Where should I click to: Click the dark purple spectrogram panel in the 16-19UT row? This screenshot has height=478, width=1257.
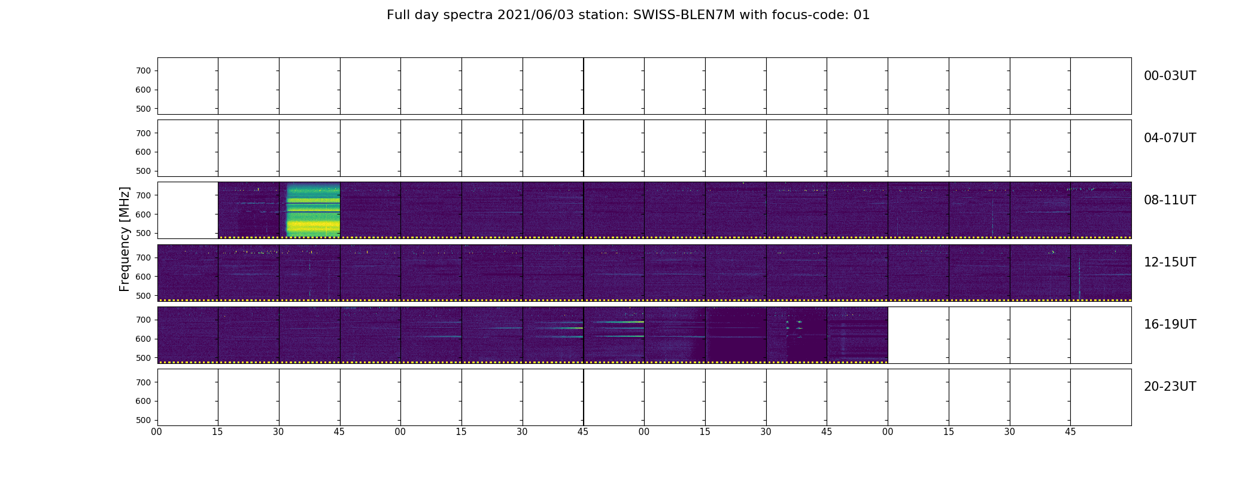point(736,334)
